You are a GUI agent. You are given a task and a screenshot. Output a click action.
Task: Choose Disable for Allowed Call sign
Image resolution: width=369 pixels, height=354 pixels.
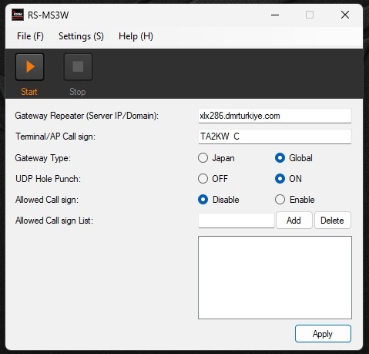[203, 200]
